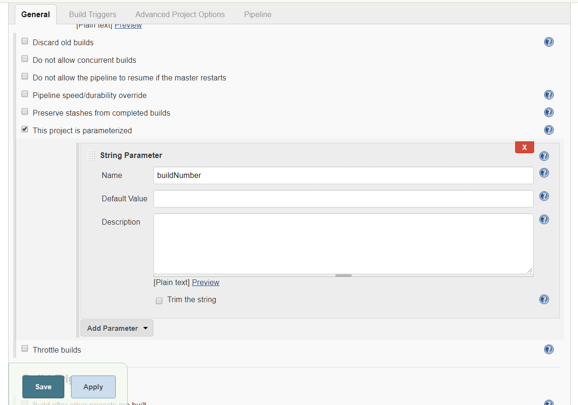The width and height of the screenshot is (578, 405).
Task: Open help for the Name field
Action: click(544, 173)
